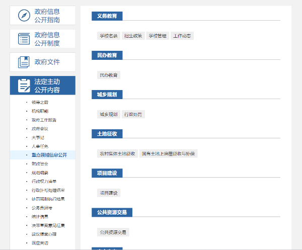
Task: Open the 农村集体土地征收 link
Action: click(x=117, y=153)
